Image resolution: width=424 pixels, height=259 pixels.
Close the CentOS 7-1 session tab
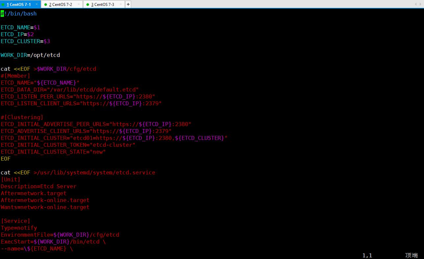[36, 4]
